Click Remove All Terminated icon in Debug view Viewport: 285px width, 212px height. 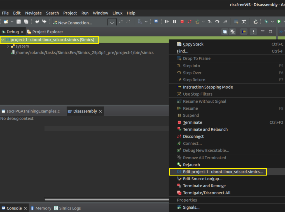point(232,32)
